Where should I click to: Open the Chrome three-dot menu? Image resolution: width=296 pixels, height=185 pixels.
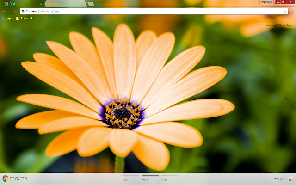292,11
